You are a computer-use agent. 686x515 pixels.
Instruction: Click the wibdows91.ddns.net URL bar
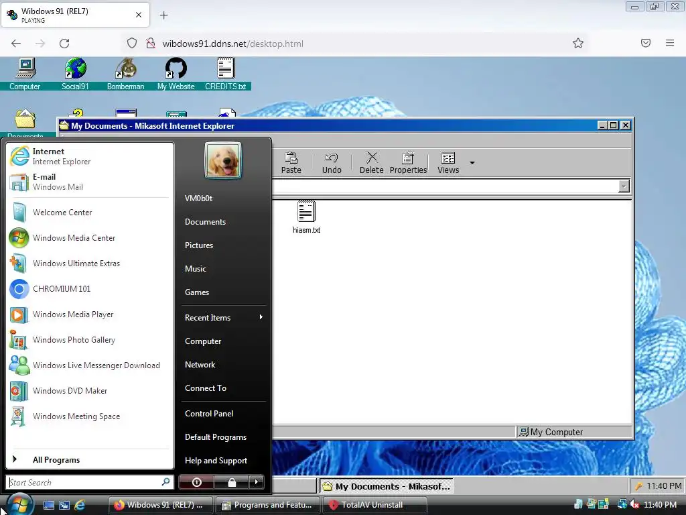click(x=356, y=44)
